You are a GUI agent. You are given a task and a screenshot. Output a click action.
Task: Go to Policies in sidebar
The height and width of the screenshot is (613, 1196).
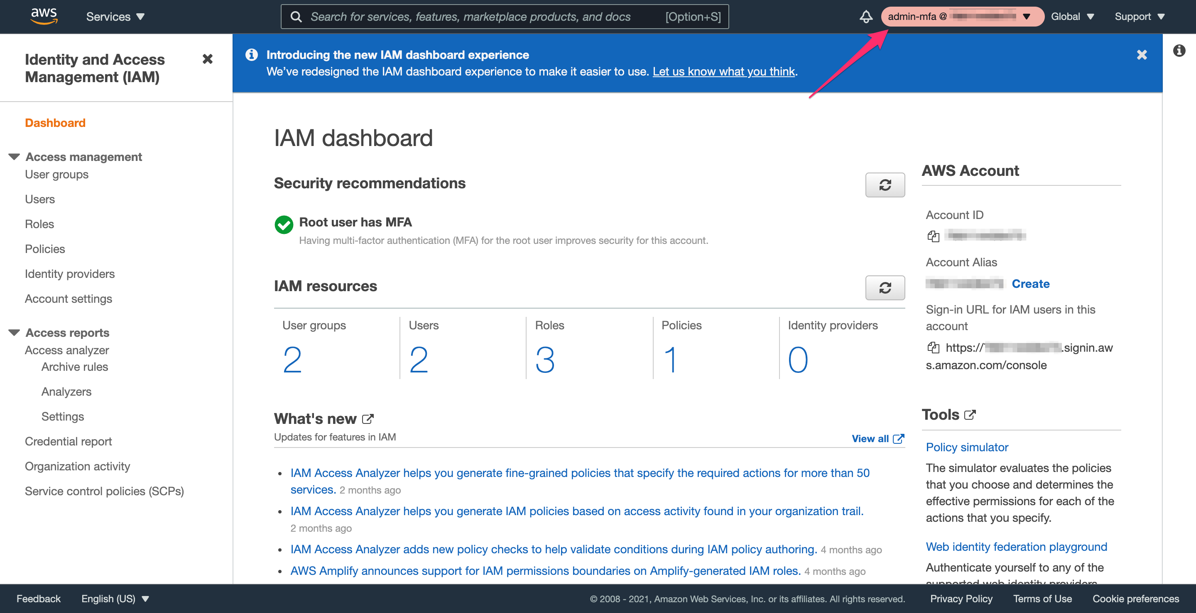[45, 249]
